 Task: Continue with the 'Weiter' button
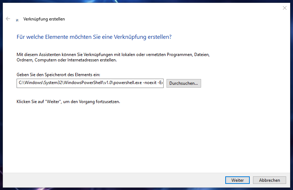(237, 180)
